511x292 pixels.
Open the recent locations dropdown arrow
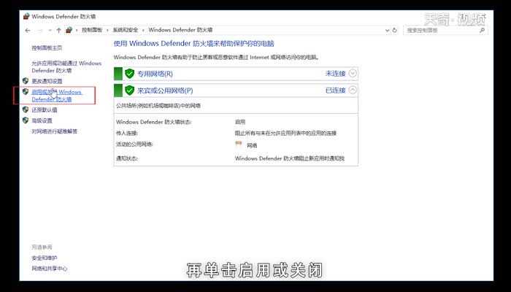(x=50, y=31)
